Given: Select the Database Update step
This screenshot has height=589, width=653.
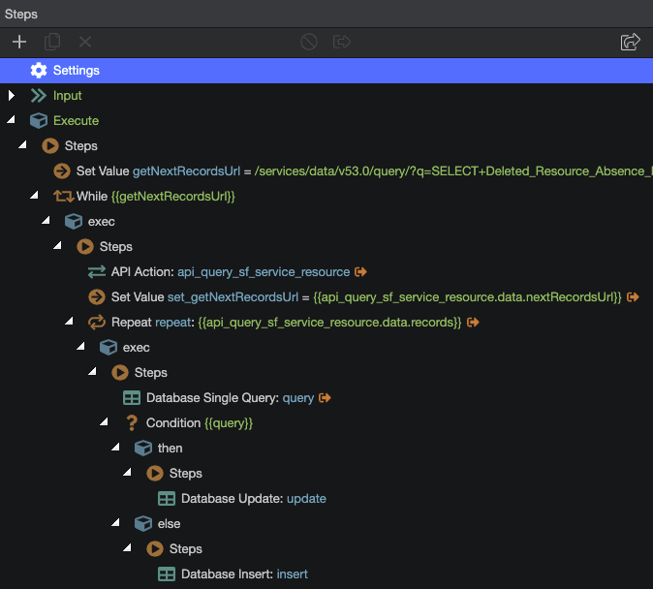Looking at the screenshot, I should (x=253, y=499).
